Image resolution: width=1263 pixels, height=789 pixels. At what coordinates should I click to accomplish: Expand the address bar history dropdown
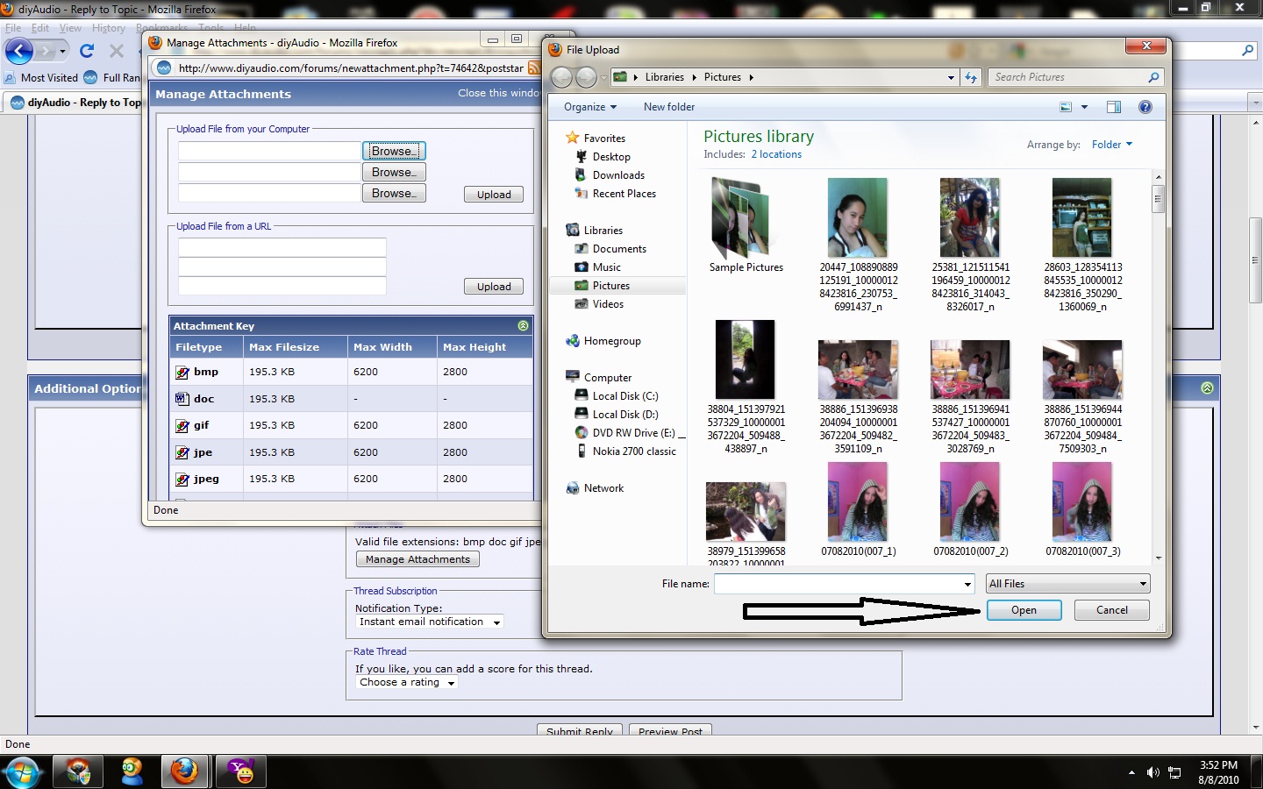point(951,77)
